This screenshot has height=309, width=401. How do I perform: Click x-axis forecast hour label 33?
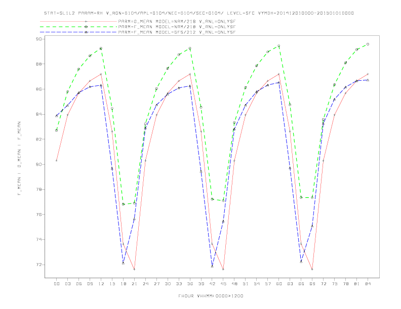pos(179,284)
